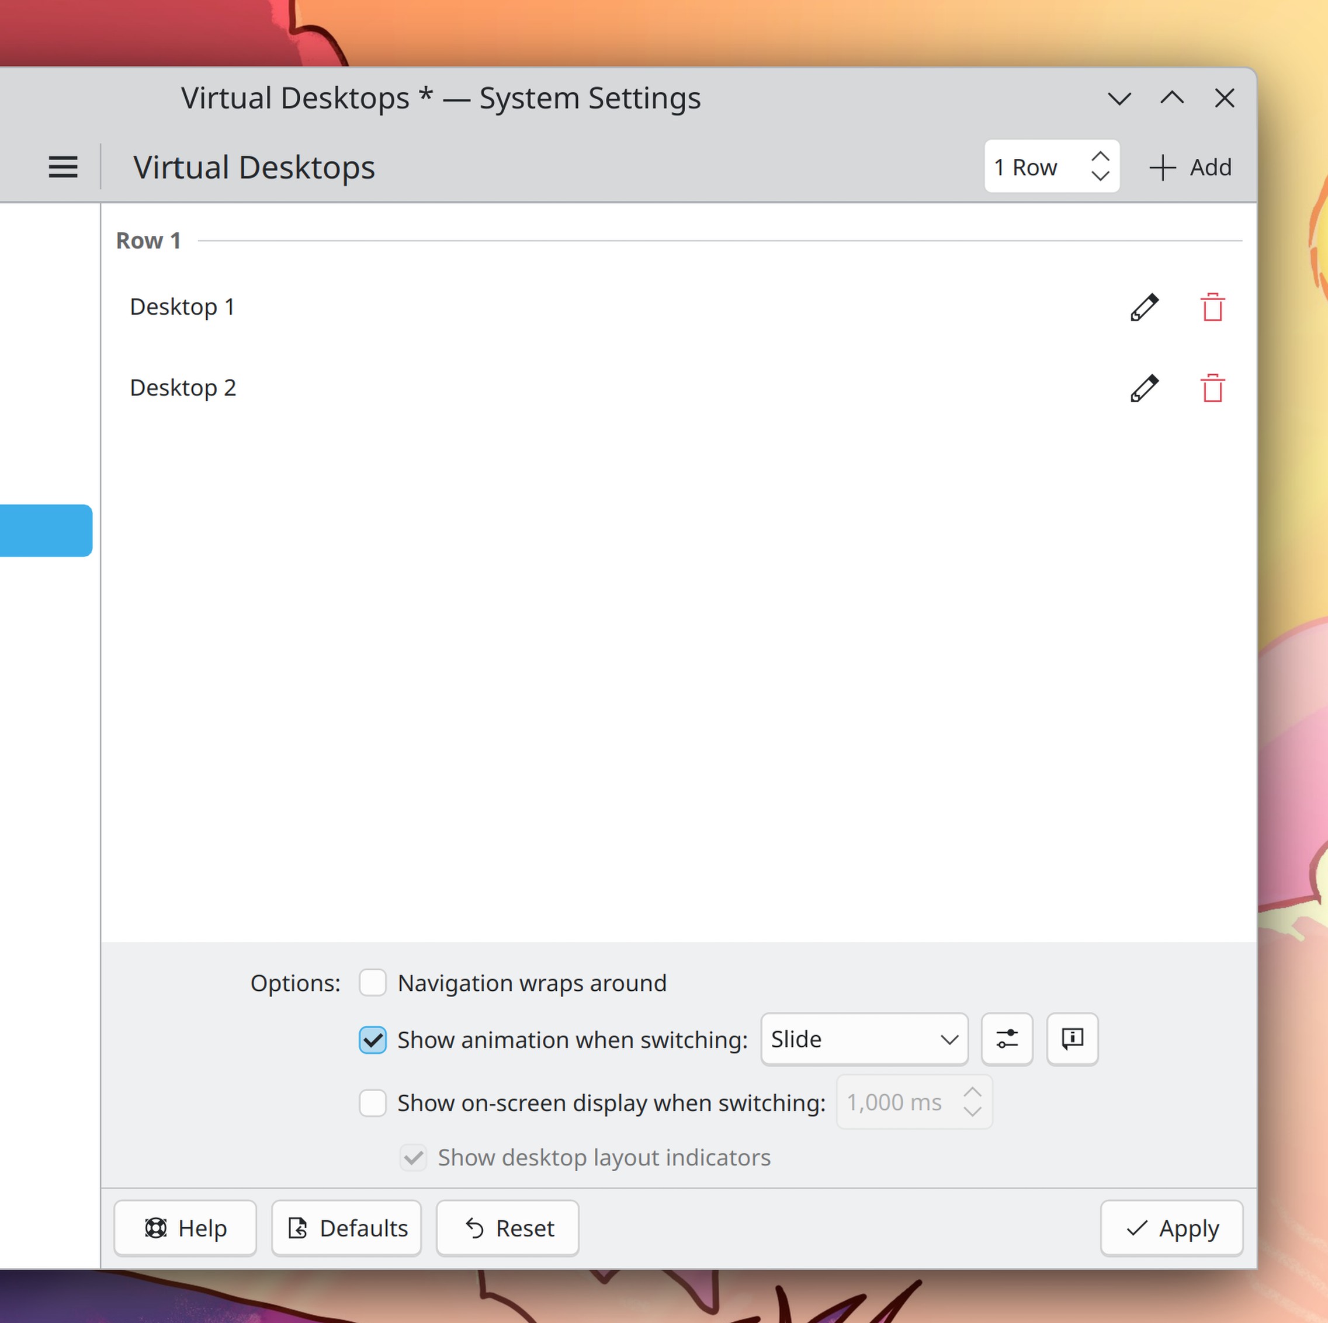Restore settings with Defaults button
The image size is (1328, 1323).
(x=346, y=1228)
